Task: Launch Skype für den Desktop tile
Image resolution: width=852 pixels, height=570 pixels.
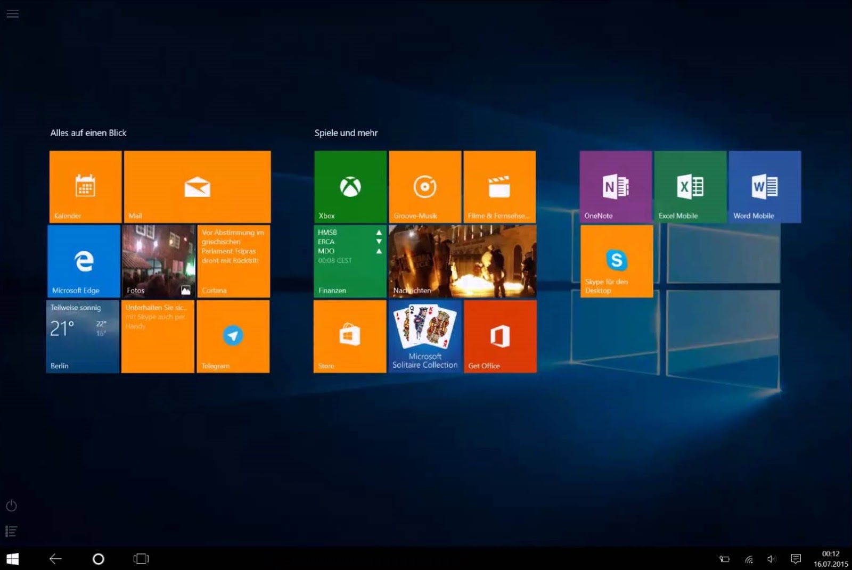Action: (617, 261)
